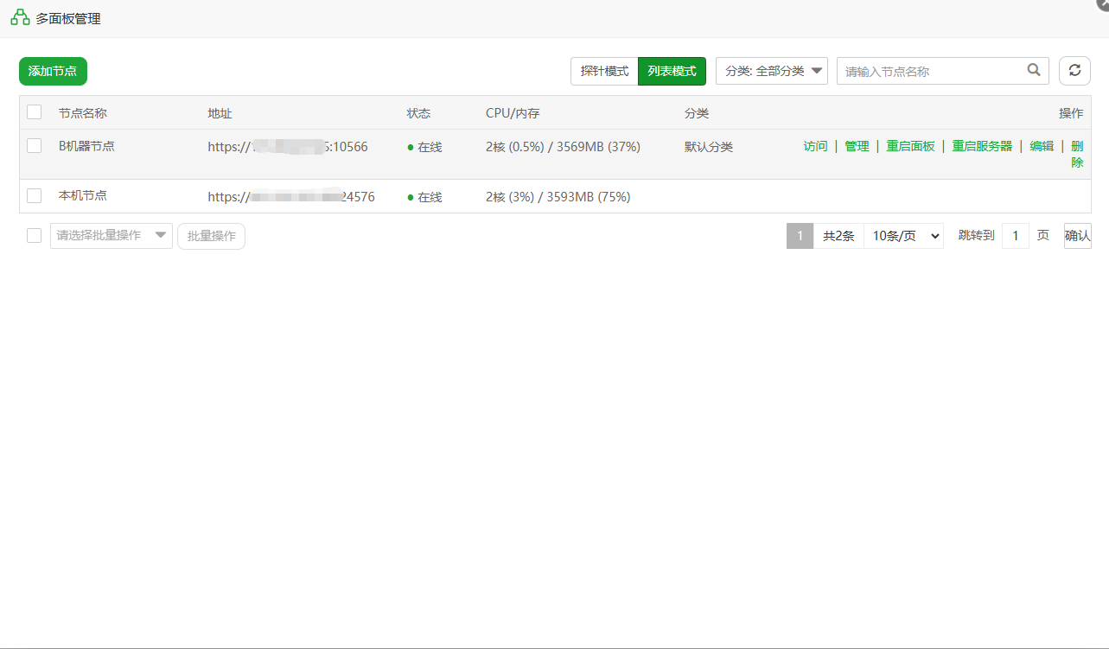
Task: Click the 批量操作 button
Action: click(211, 235)
